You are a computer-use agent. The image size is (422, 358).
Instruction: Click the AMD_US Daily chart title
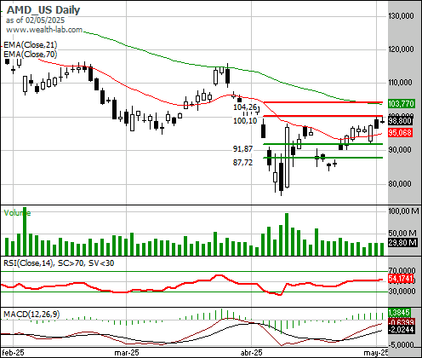click(x=43, y=10)
